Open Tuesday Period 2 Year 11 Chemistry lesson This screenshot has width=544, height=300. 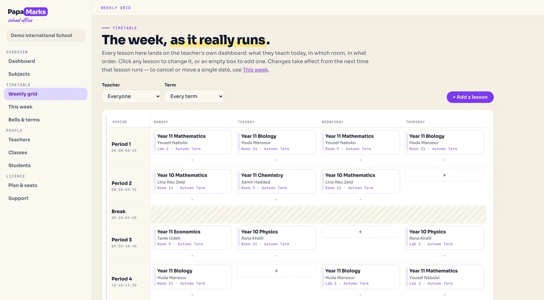point(276,181)
